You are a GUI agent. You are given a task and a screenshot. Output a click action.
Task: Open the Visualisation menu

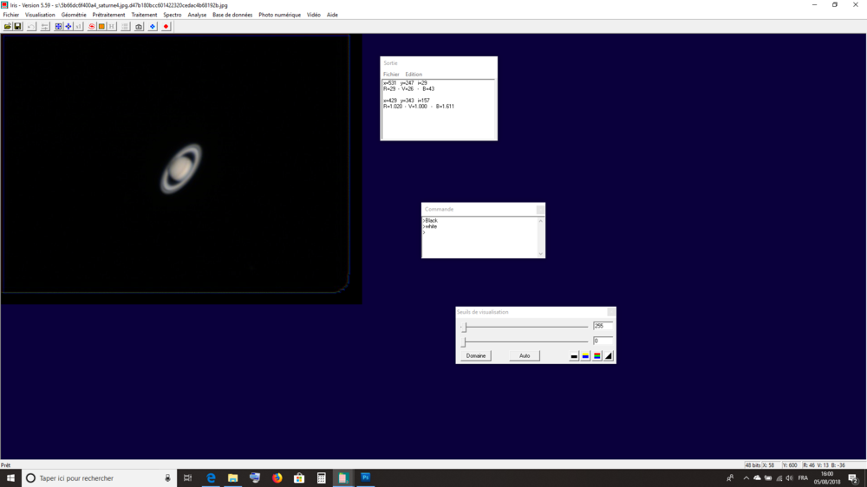(x=40, y=15)
